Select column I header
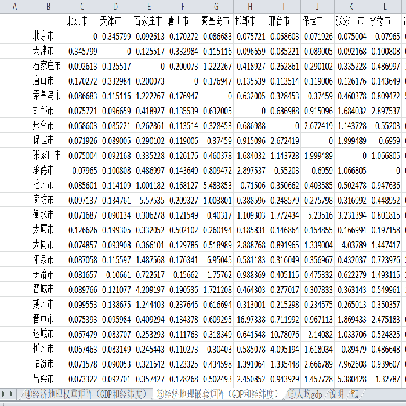 point(284,6)
